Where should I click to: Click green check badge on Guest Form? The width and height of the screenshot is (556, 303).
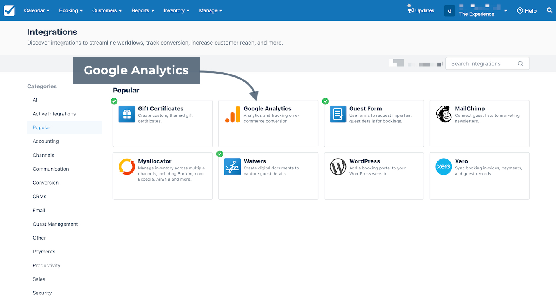pyautogui.click(x=325, y=101)
